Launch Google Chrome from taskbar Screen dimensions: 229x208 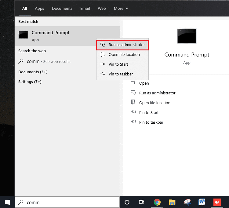[157, 202]
